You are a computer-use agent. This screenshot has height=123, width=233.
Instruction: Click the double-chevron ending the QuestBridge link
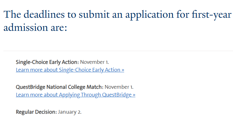134,95
